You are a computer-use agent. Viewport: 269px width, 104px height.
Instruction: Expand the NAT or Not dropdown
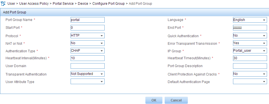[88, 43]
